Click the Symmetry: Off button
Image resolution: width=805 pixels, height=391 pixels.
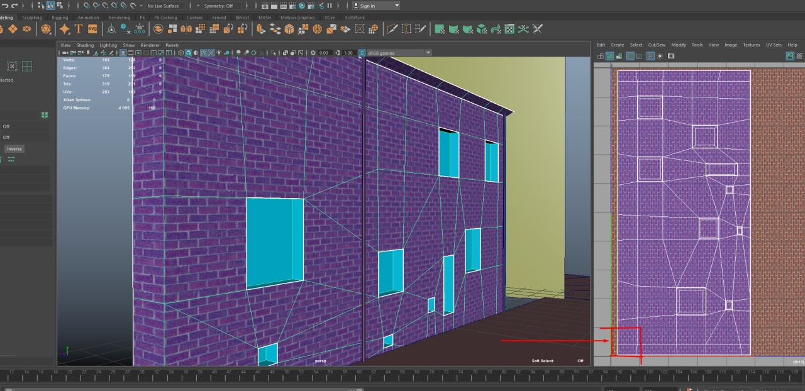pyautogui.click(x=218, y=6)
